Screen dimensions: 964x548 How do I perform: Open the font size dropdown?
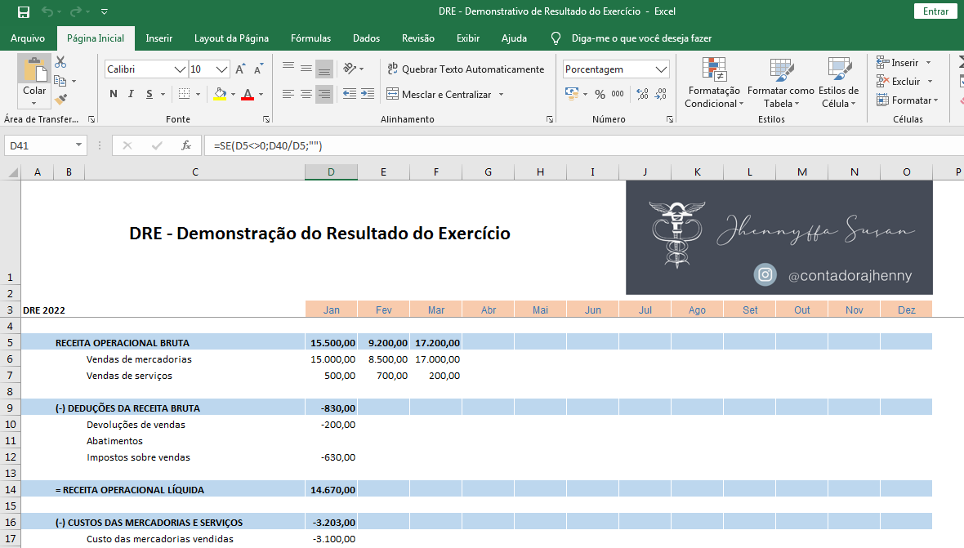click(x=222, y=69)
